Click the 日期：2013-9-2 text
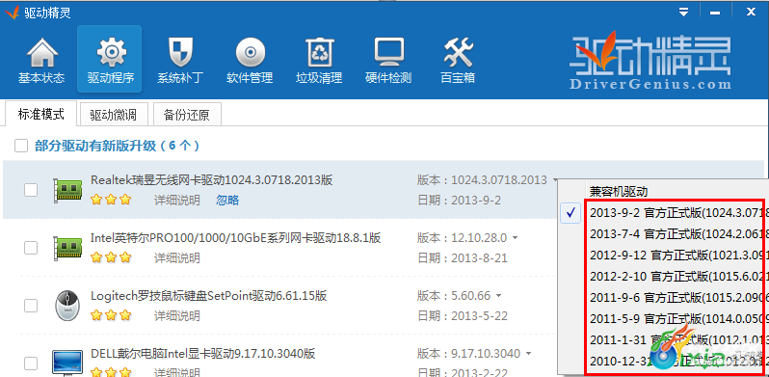Screen dimensions: 769x377 pyautogui.click(x=459, y=201)
